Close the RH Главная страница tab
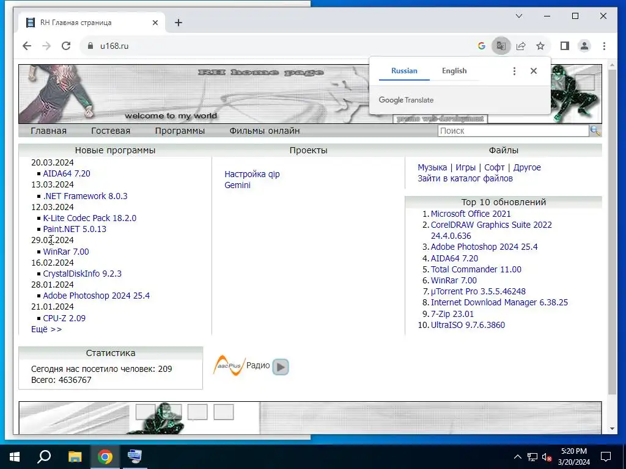Screen dimensions: 626x469 click(x=155, y=23)
